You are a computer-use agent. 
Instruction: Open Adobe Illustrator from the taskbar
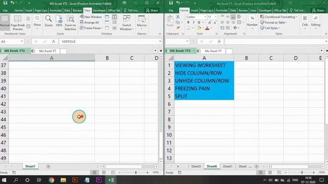coord(75,180)
